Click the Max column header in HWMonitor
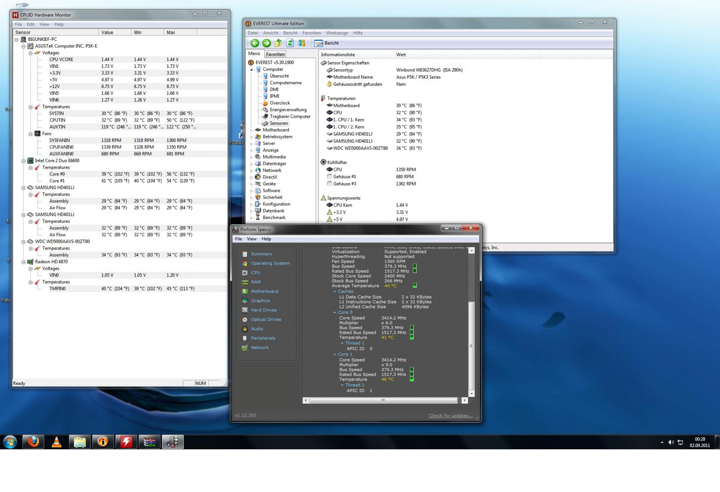 pyautogui.click(x=180, y=33)
